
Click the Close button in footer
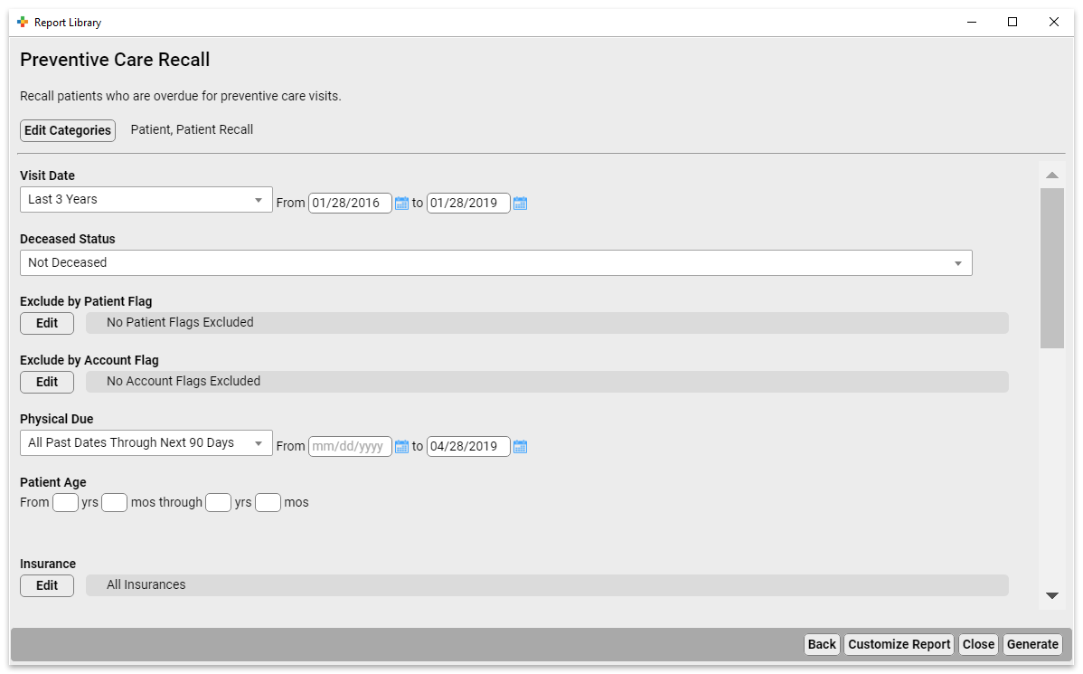coord(979,644)
